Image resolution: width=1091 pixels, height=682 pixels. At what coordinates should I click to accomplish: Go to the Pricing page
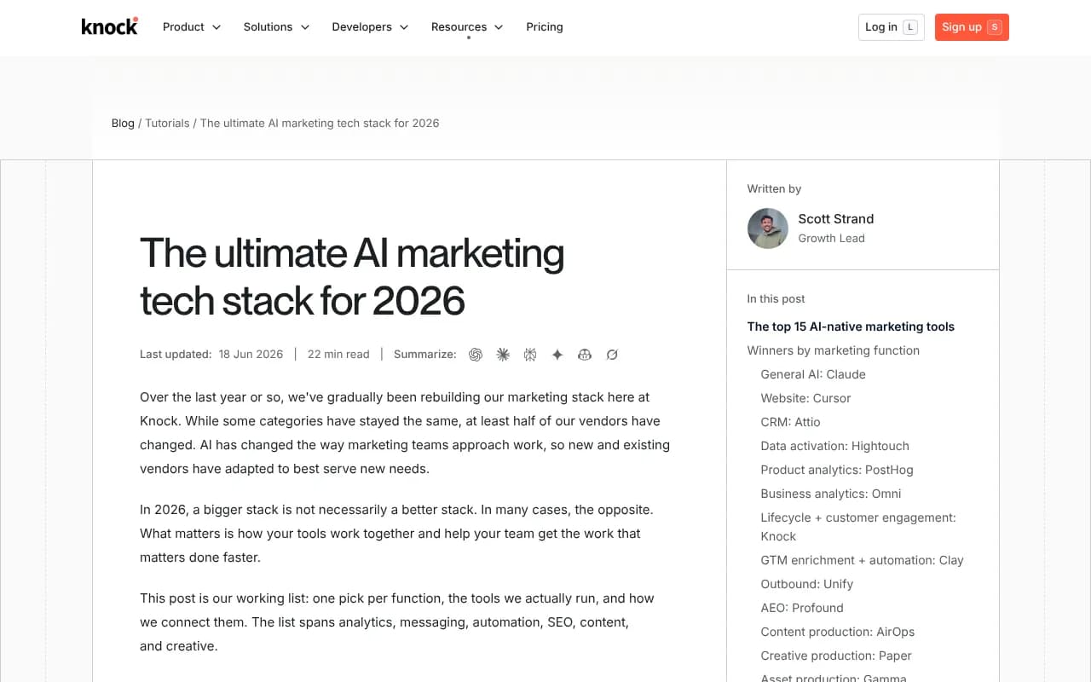545,27
